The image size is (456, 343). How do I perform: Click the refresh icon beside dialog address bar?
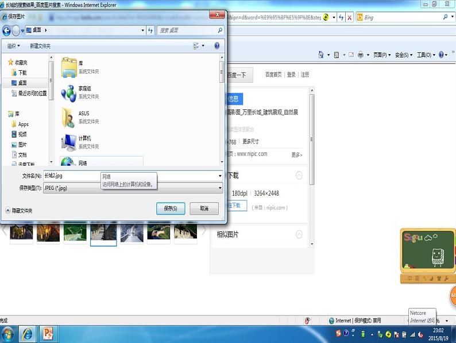click(150, 31)
